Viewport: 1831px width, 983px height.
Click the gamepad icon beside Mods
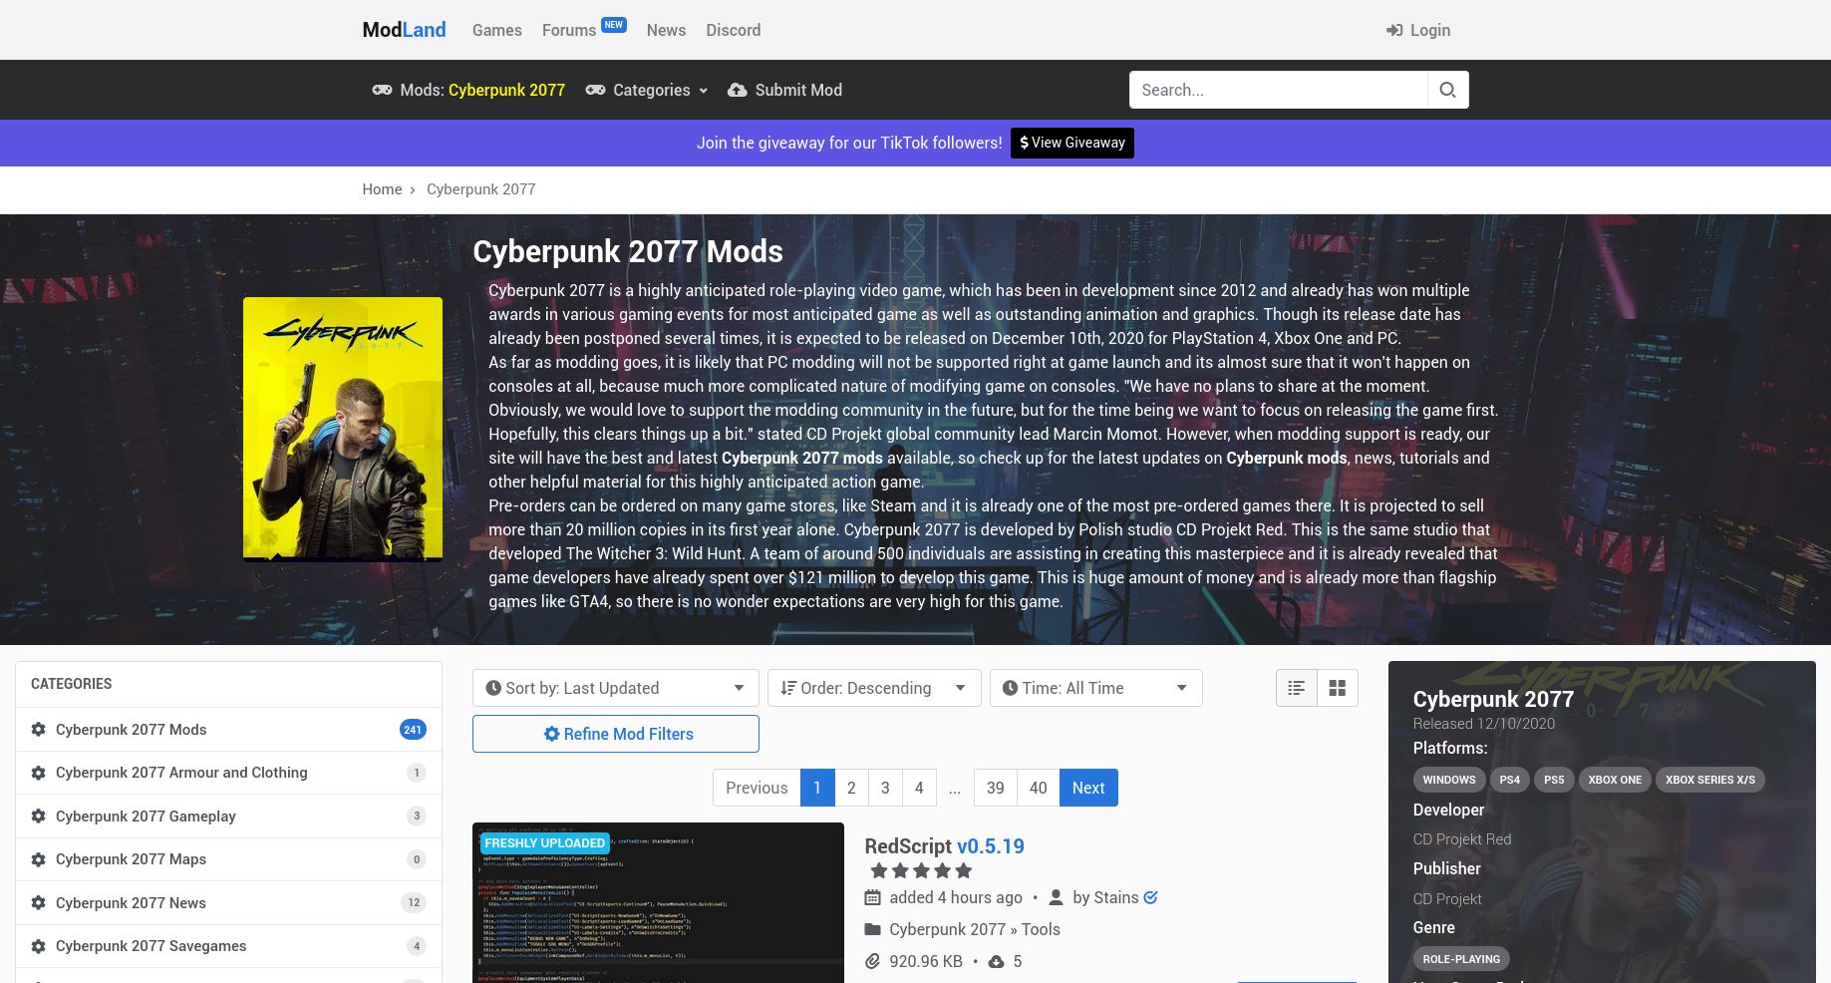point(382,90)
